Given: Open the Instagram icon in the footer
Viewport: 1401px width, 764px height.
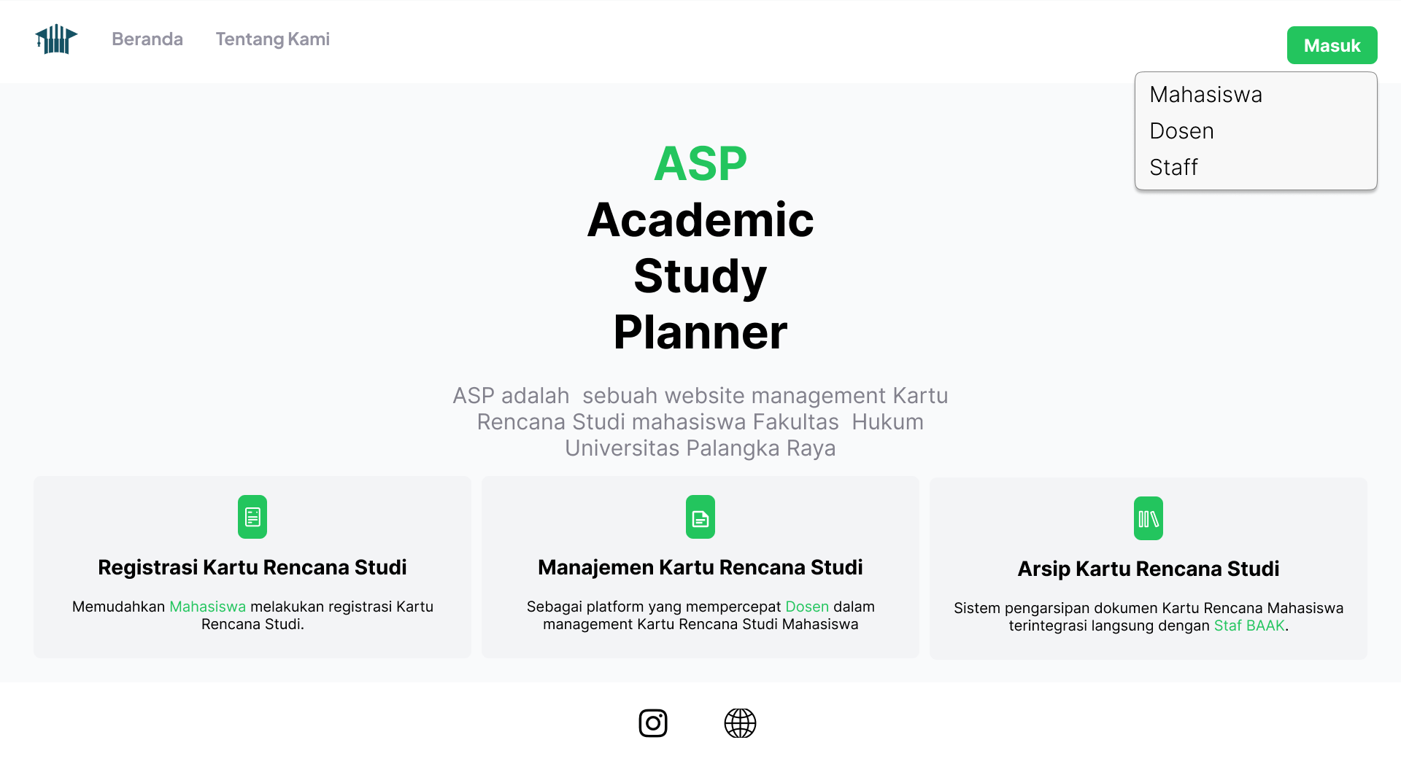Looking at the screenshot, I should point(652,723).
